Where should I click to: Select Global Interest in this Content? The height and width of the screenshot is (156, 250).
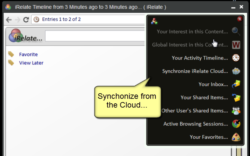pos(190,45)
